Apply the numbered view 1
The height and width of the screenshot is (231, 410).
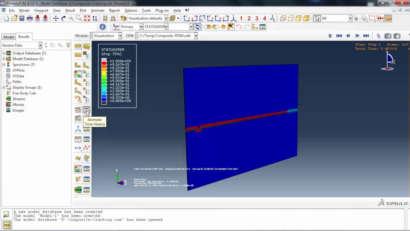coord(241,19)
